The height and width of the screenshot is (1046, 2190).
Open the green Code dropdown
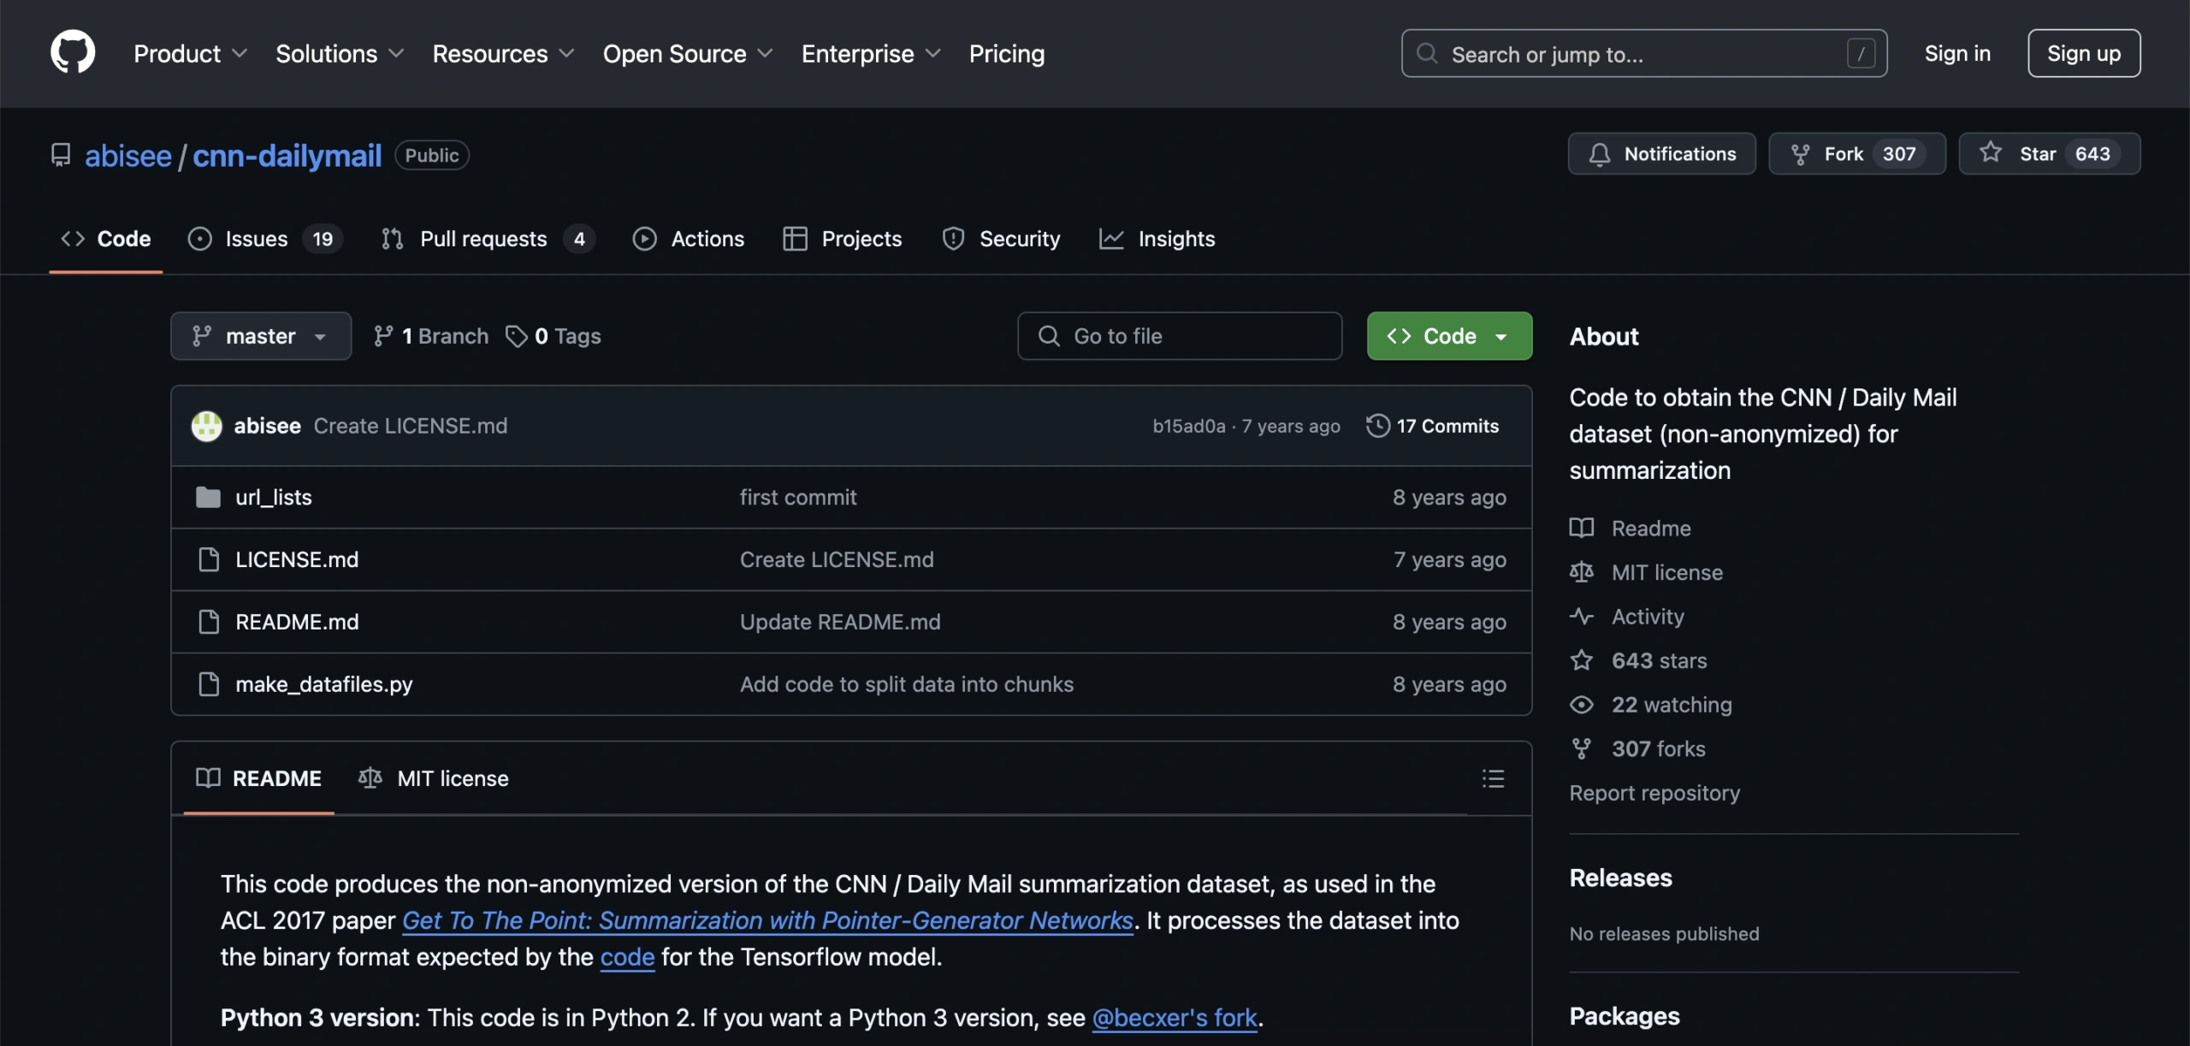click(x=1449, y=336)
